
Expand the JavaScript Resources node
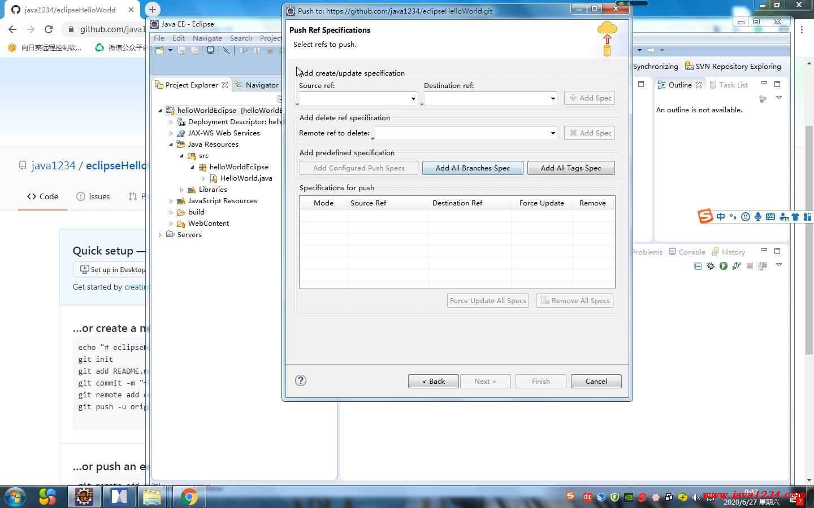[x=171, y=201]
